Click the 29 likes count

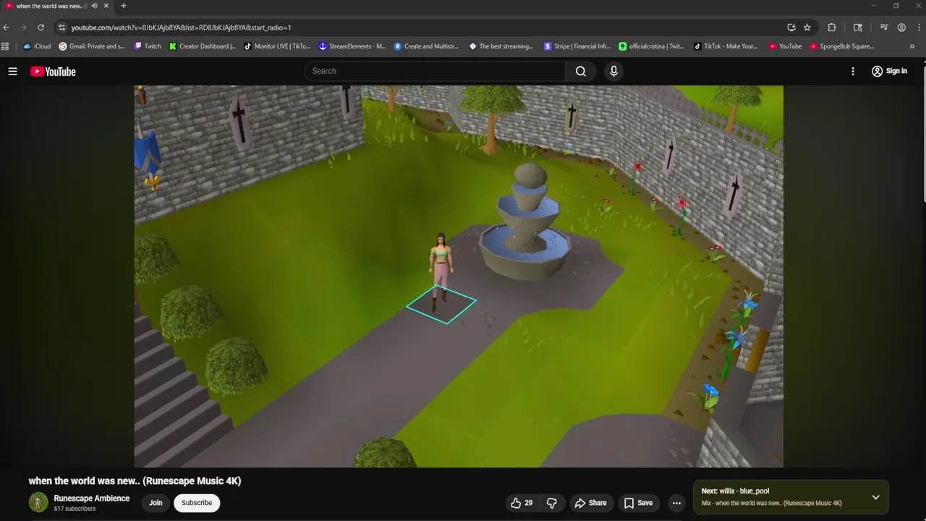529,503
